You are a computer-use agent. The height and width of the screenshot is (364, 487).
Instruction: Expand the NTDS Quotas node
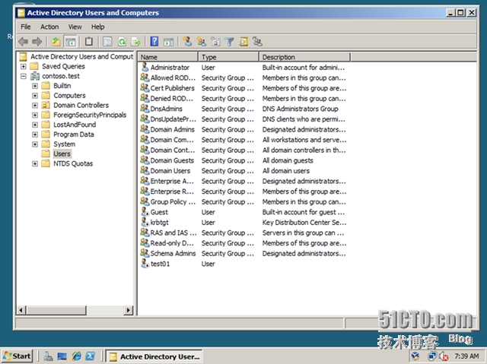[35, 163]
